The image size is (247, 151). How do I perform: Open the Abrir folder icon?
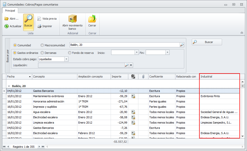pos(7,19)
